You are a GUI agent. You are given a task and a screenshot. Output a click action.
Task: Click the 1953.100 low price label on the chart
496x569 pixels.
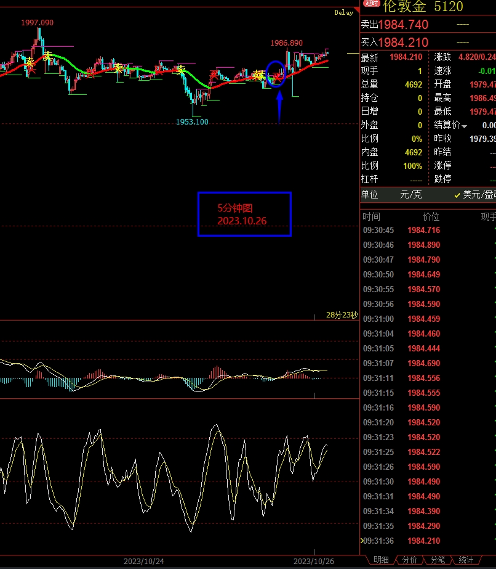coord(192,122)
